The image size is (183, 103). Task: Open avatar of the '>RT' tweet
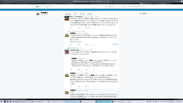click(x=67, y=92)
